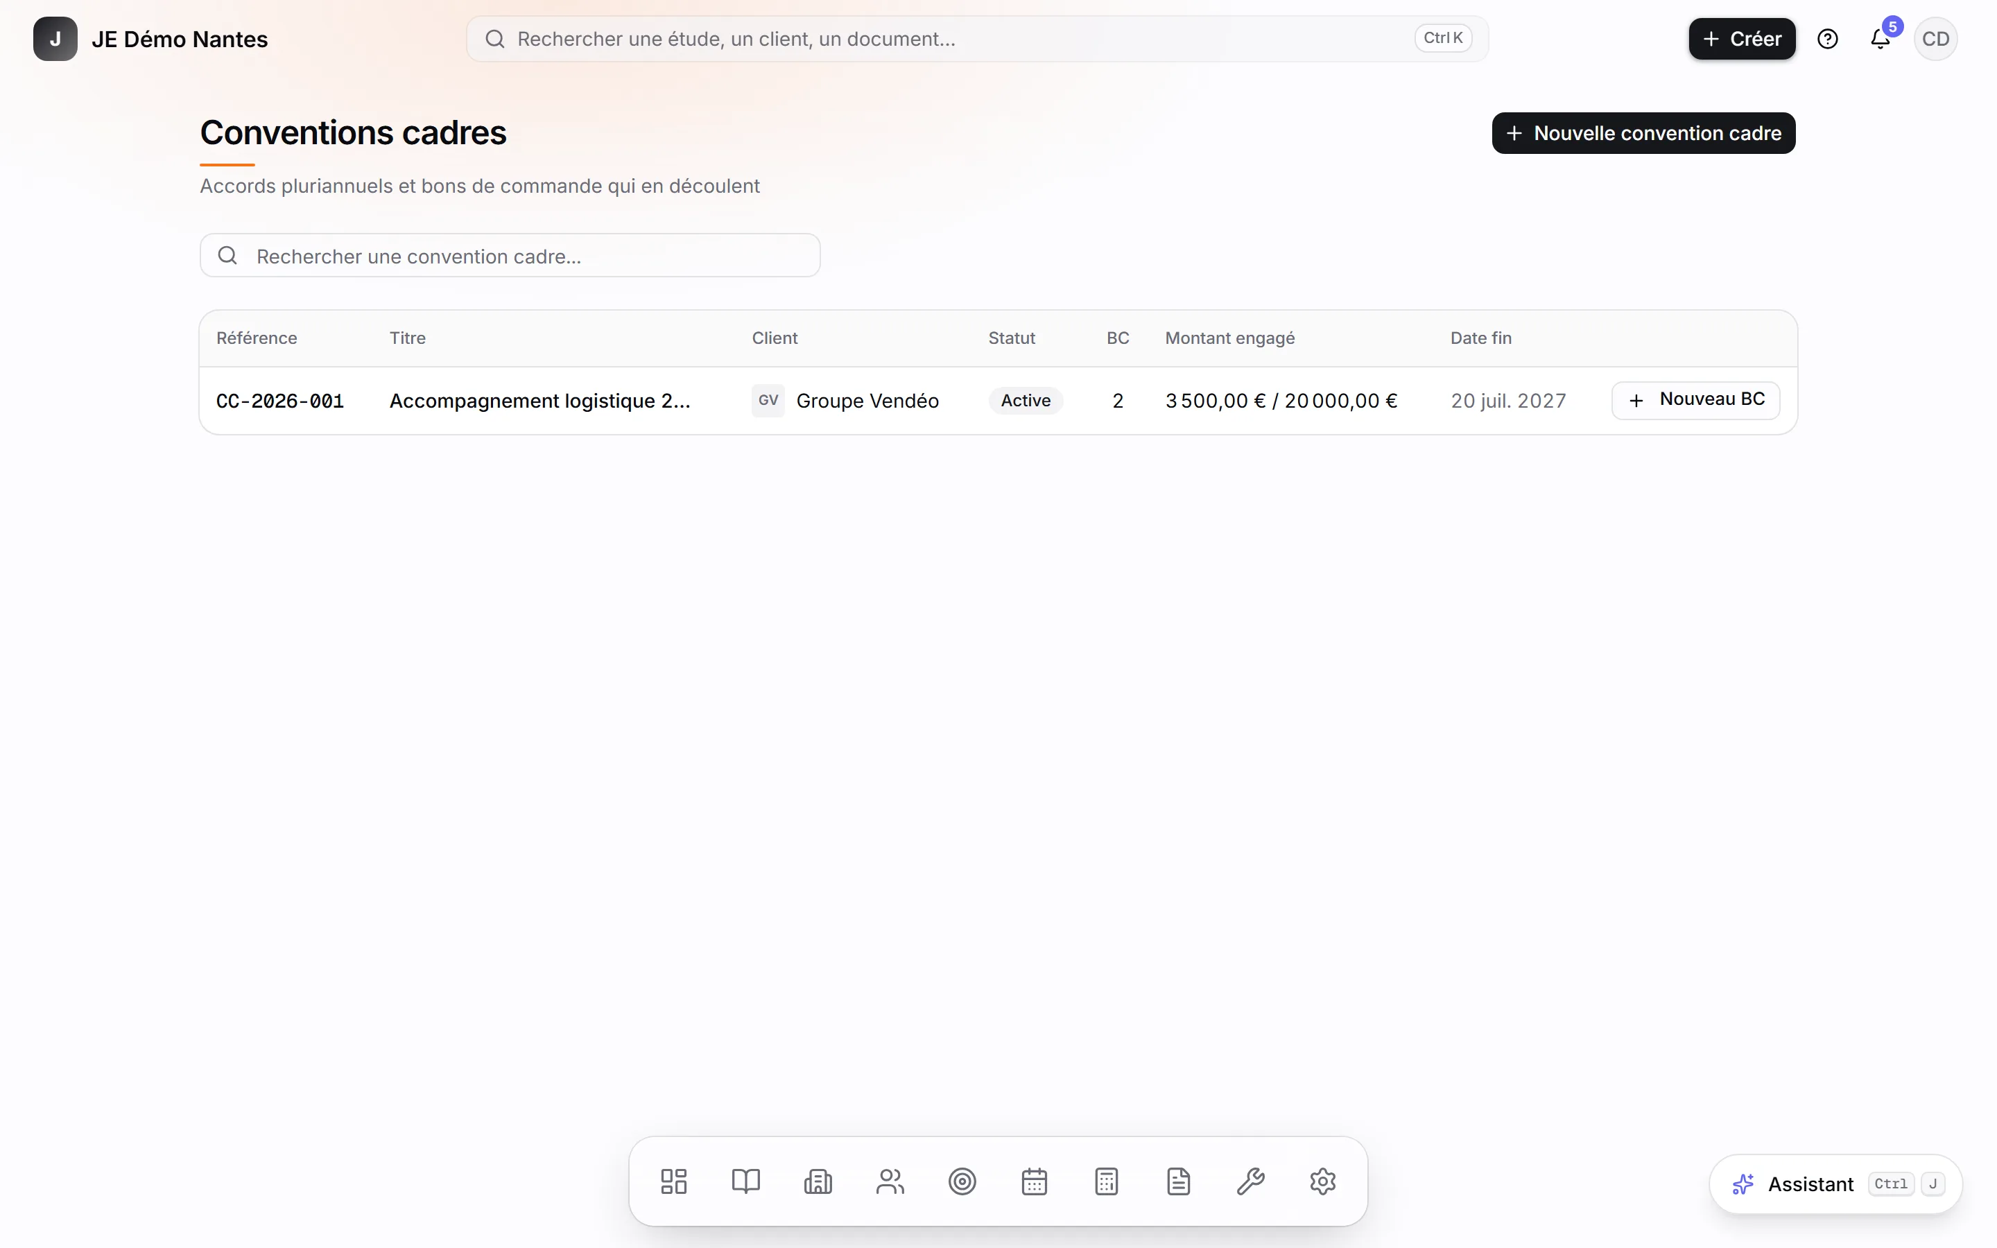Click the Active status badge
The width and height of the screenshot is (1997, 1248).
(1026, 400)
